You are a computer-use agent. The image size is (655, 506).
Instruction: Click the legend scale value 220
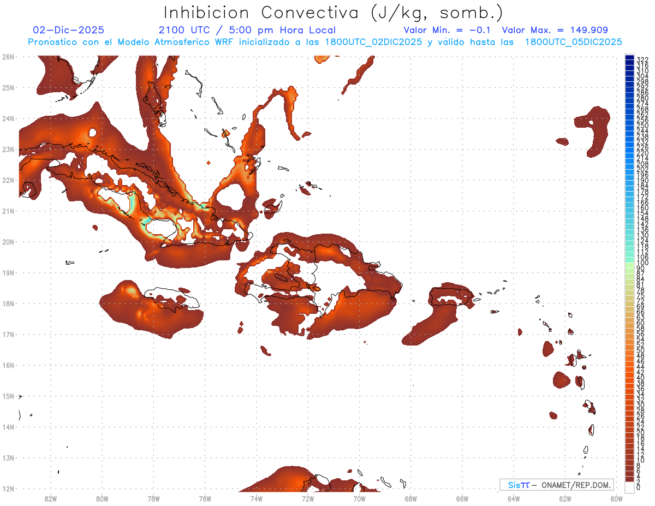642,153
